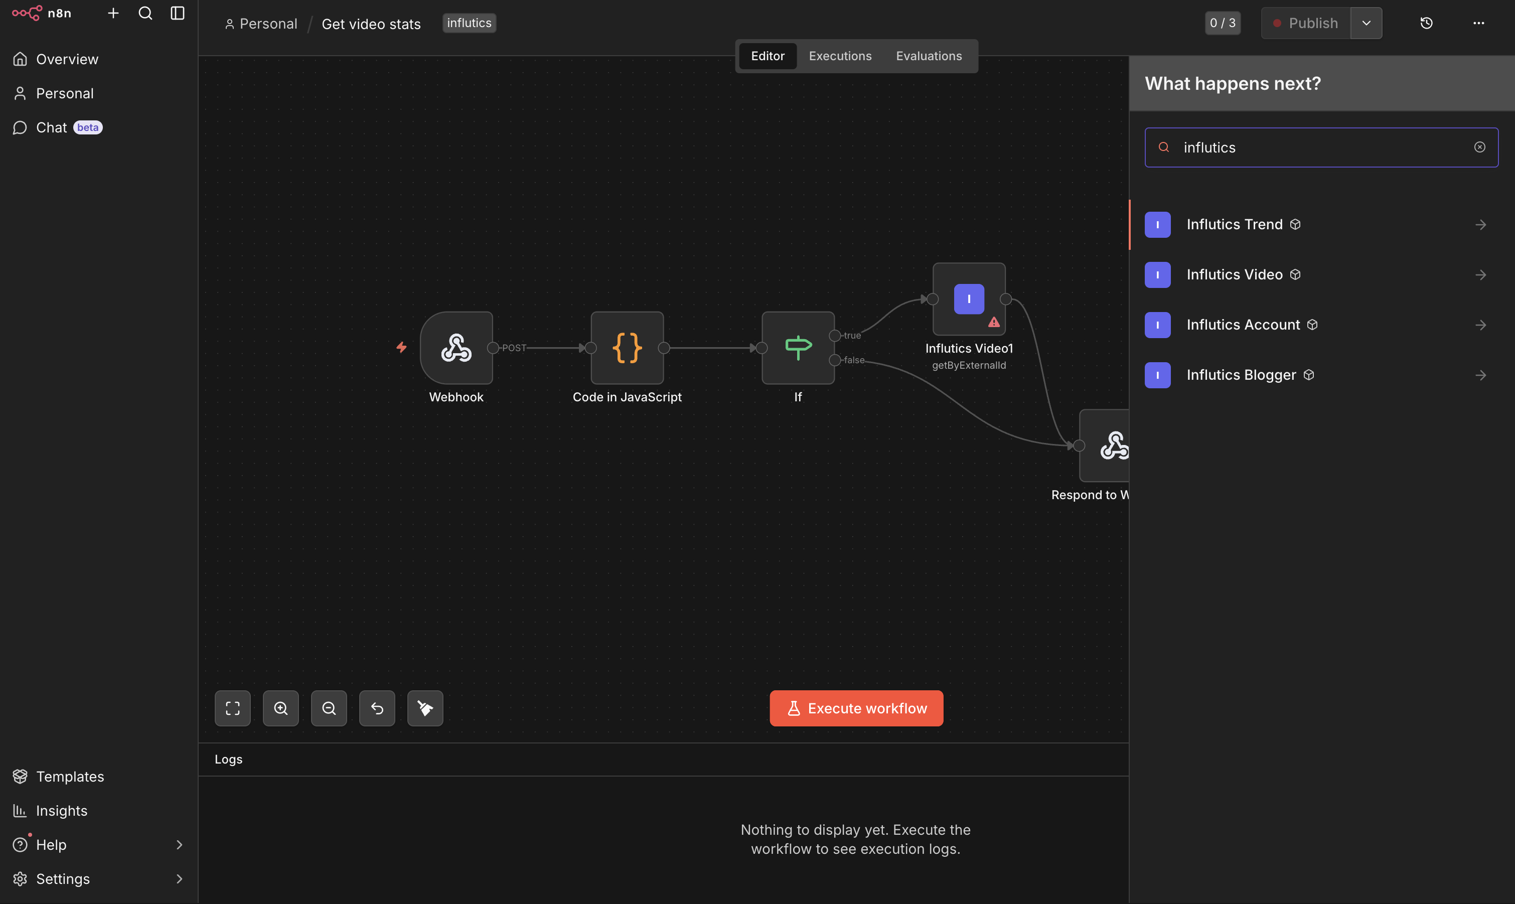Click the fit-to-view zoom button
The height and width of the screenshot is (904, 1515).
click(233, 708)
